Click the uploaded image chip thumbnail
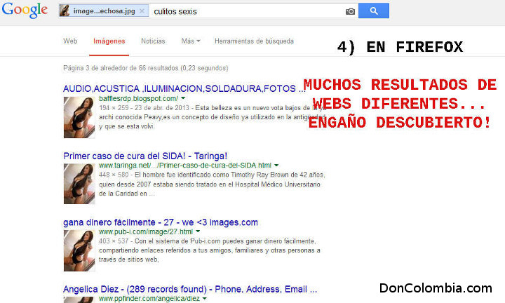 pos(65,11)
